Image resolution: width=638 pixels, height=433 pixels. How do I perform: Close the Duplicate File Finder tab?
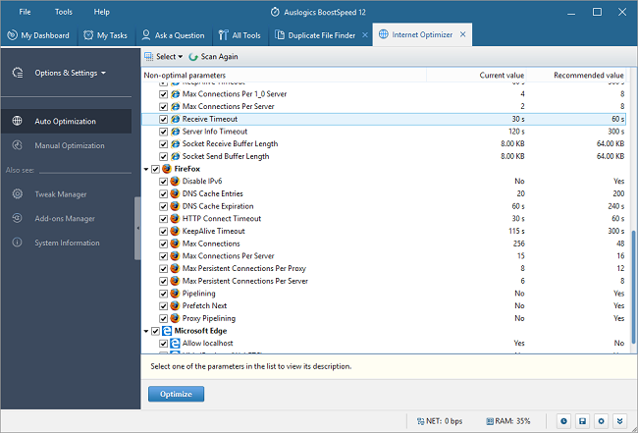click(365, 35)
